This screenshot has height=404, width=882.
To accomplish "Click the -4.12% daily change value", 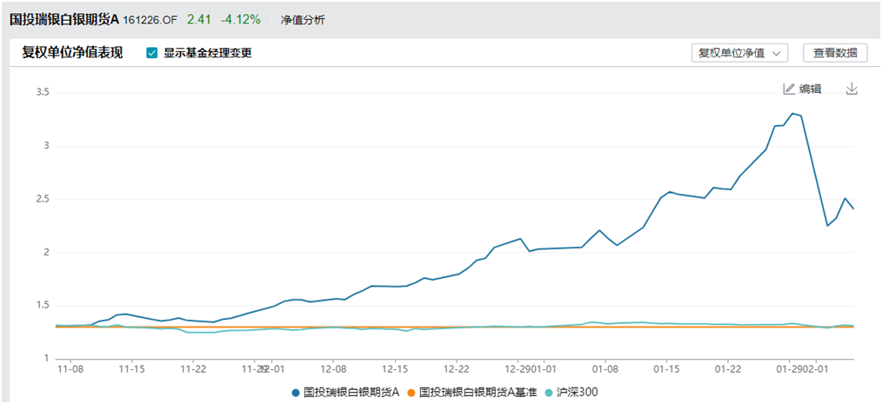I will tap(240, 19).
